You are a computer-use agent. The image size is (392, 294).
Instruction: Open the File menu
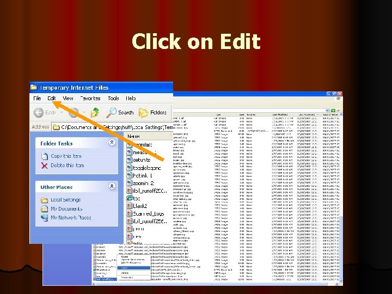(37, 98)
